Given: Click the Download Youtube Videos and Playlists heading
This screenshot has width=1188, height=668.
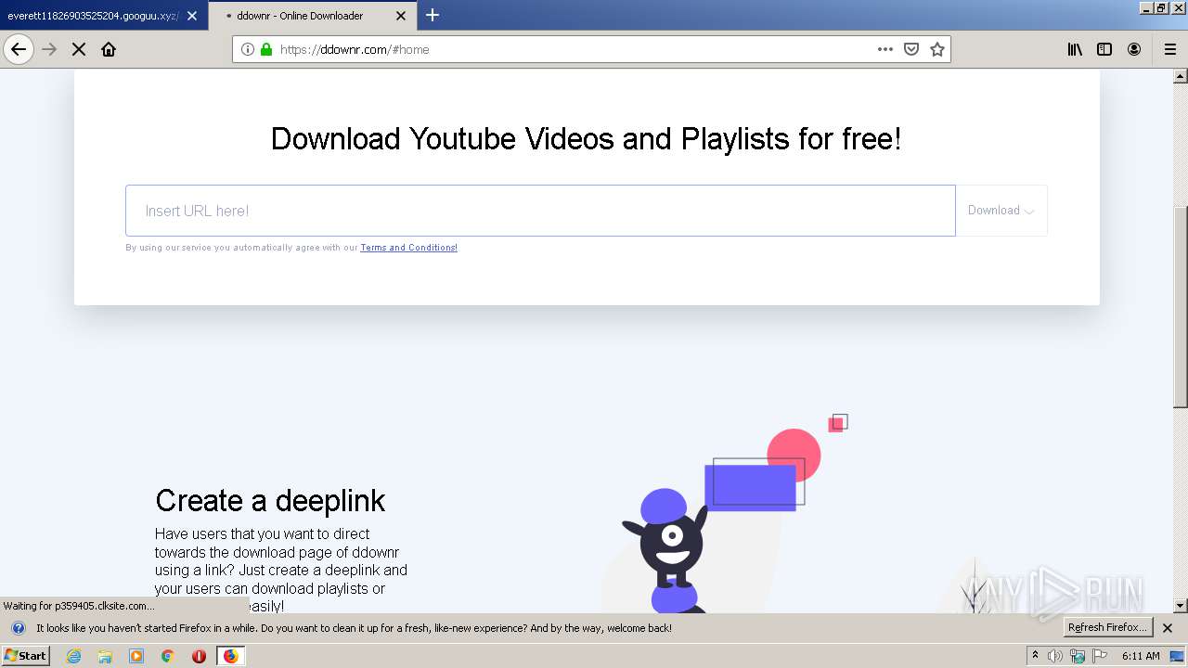Looking at the screenshot, I should [586, 139].
